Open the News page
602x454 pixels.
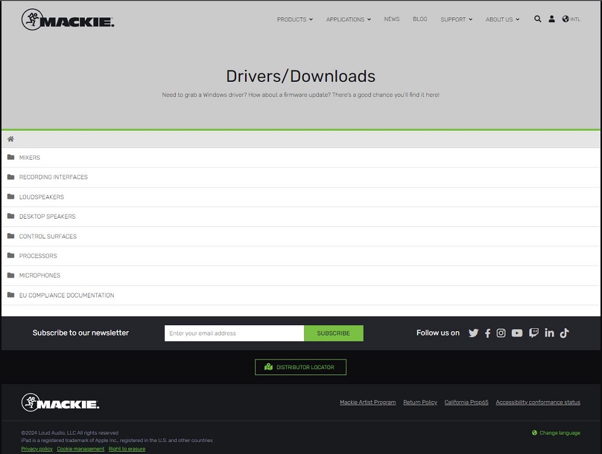coord(392,19)
